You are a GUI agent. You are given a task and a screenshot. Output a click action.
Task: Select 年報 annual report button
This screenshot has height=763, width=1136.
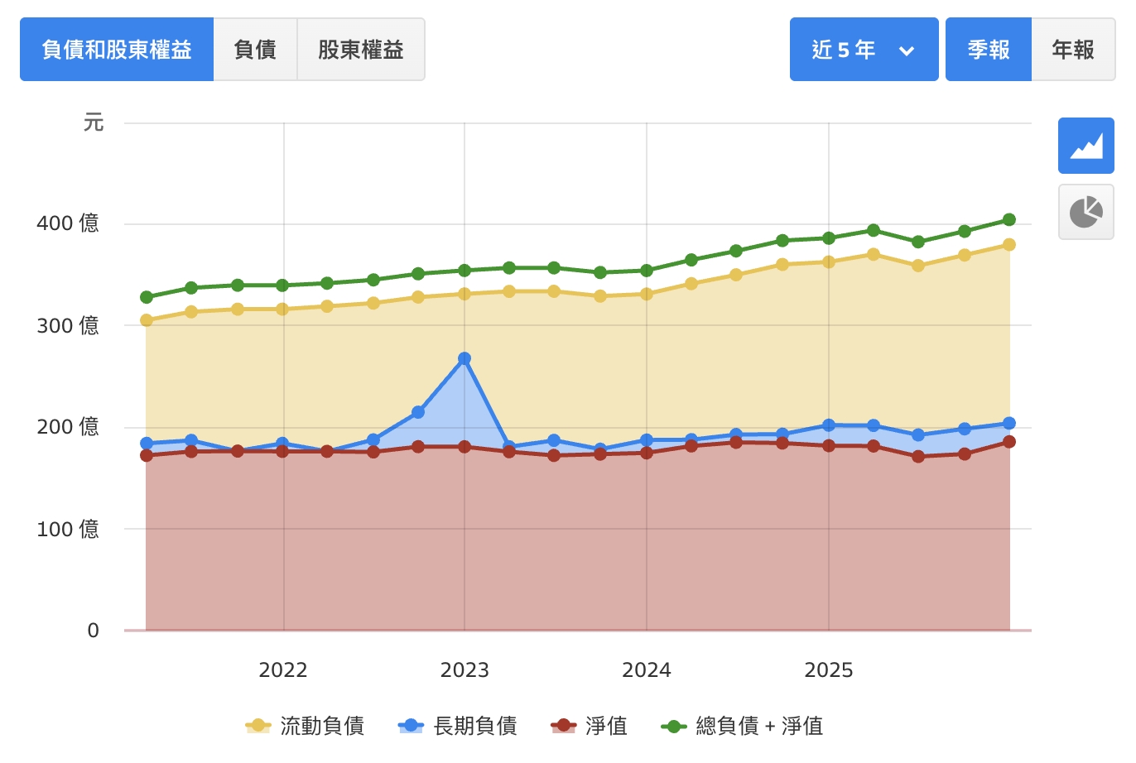pyautogui.click(x=1073, y=50)
